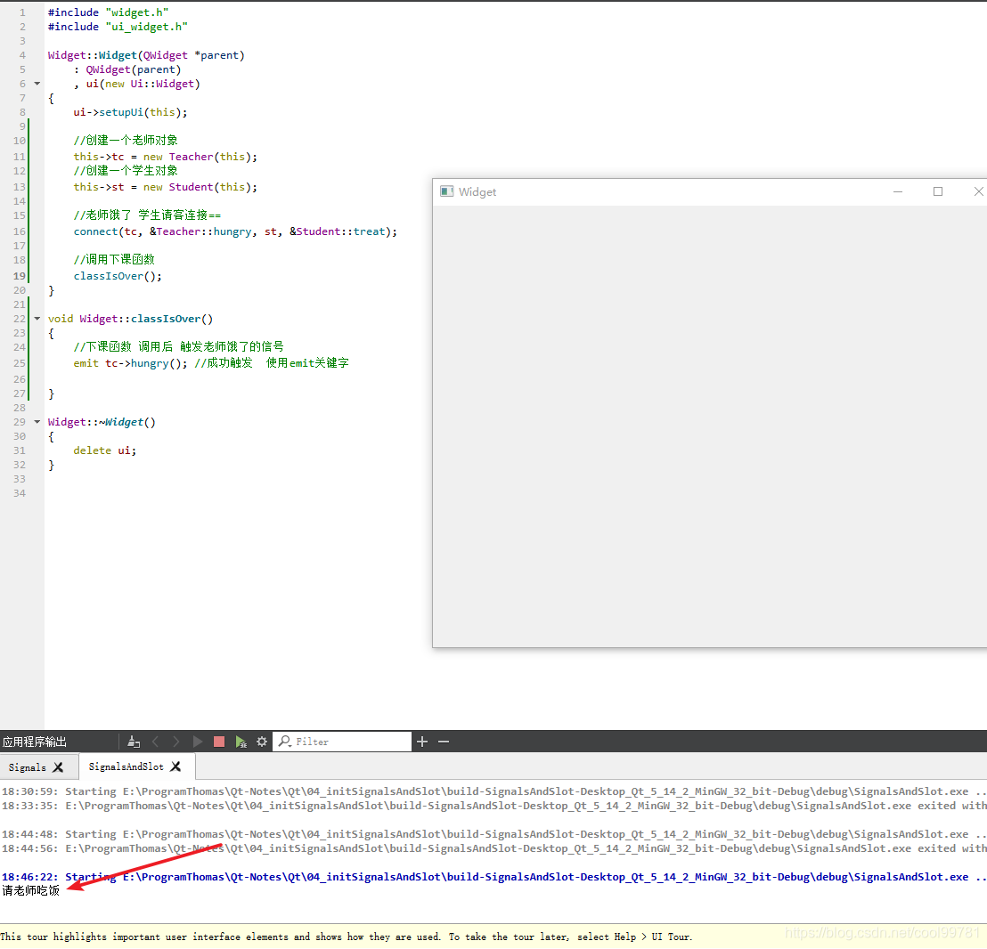The width and height of the screenshot is (987, 949).
Task: Click the 18:46:22 Starting output line
Action: pos(493,877)
